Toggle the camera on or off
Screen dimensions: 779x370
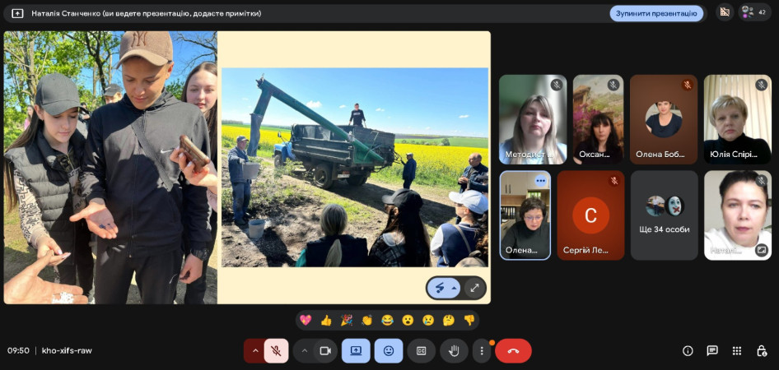point(325,351)
